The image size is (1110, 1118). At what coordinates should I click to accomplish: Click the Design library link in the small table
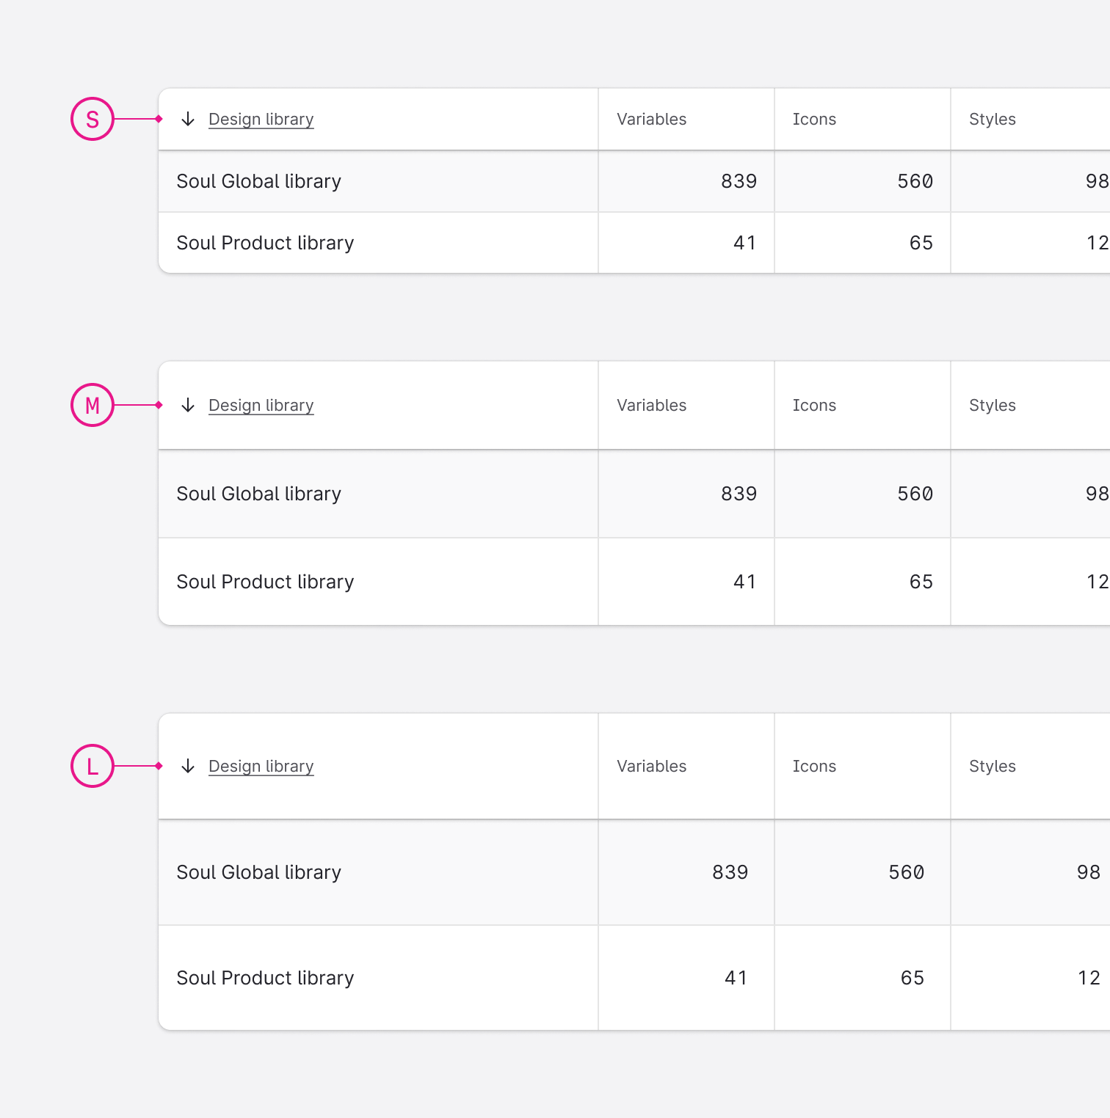pyautogui.click(x=261, y=119)
